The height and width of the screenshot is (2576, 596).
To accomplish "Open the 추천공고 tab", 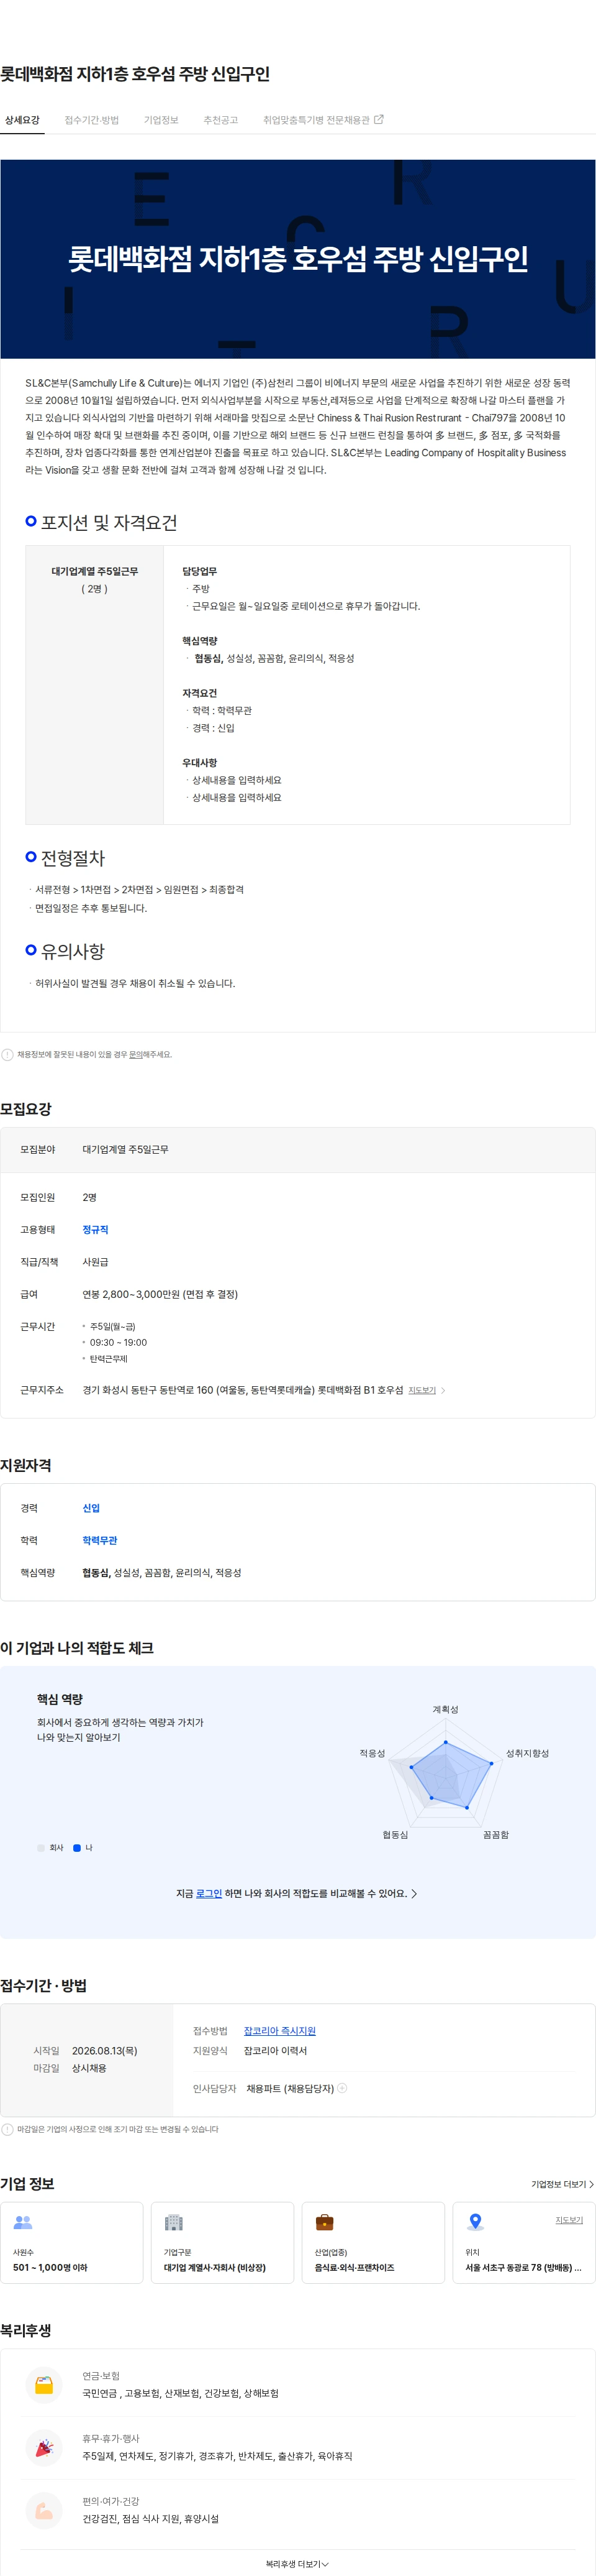I will [x=220, y=120].
